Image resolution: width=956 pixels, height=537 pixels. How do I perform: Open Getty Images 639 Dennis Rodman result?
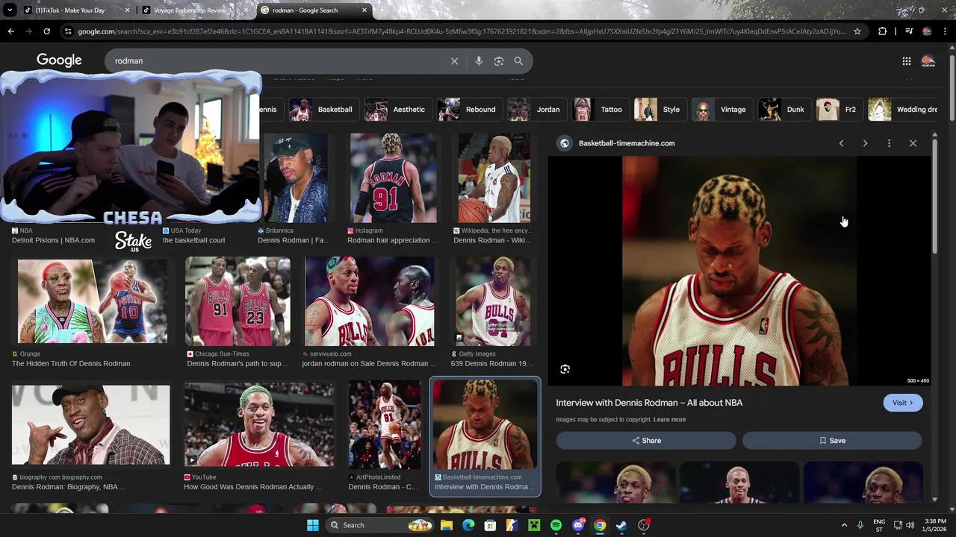(494, 301)
